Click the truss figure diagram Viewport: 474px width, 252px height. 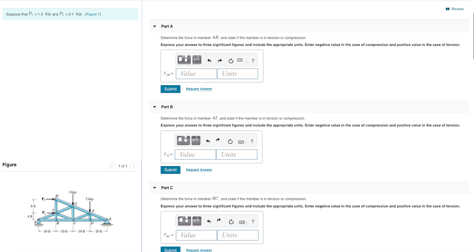[70, 212]
